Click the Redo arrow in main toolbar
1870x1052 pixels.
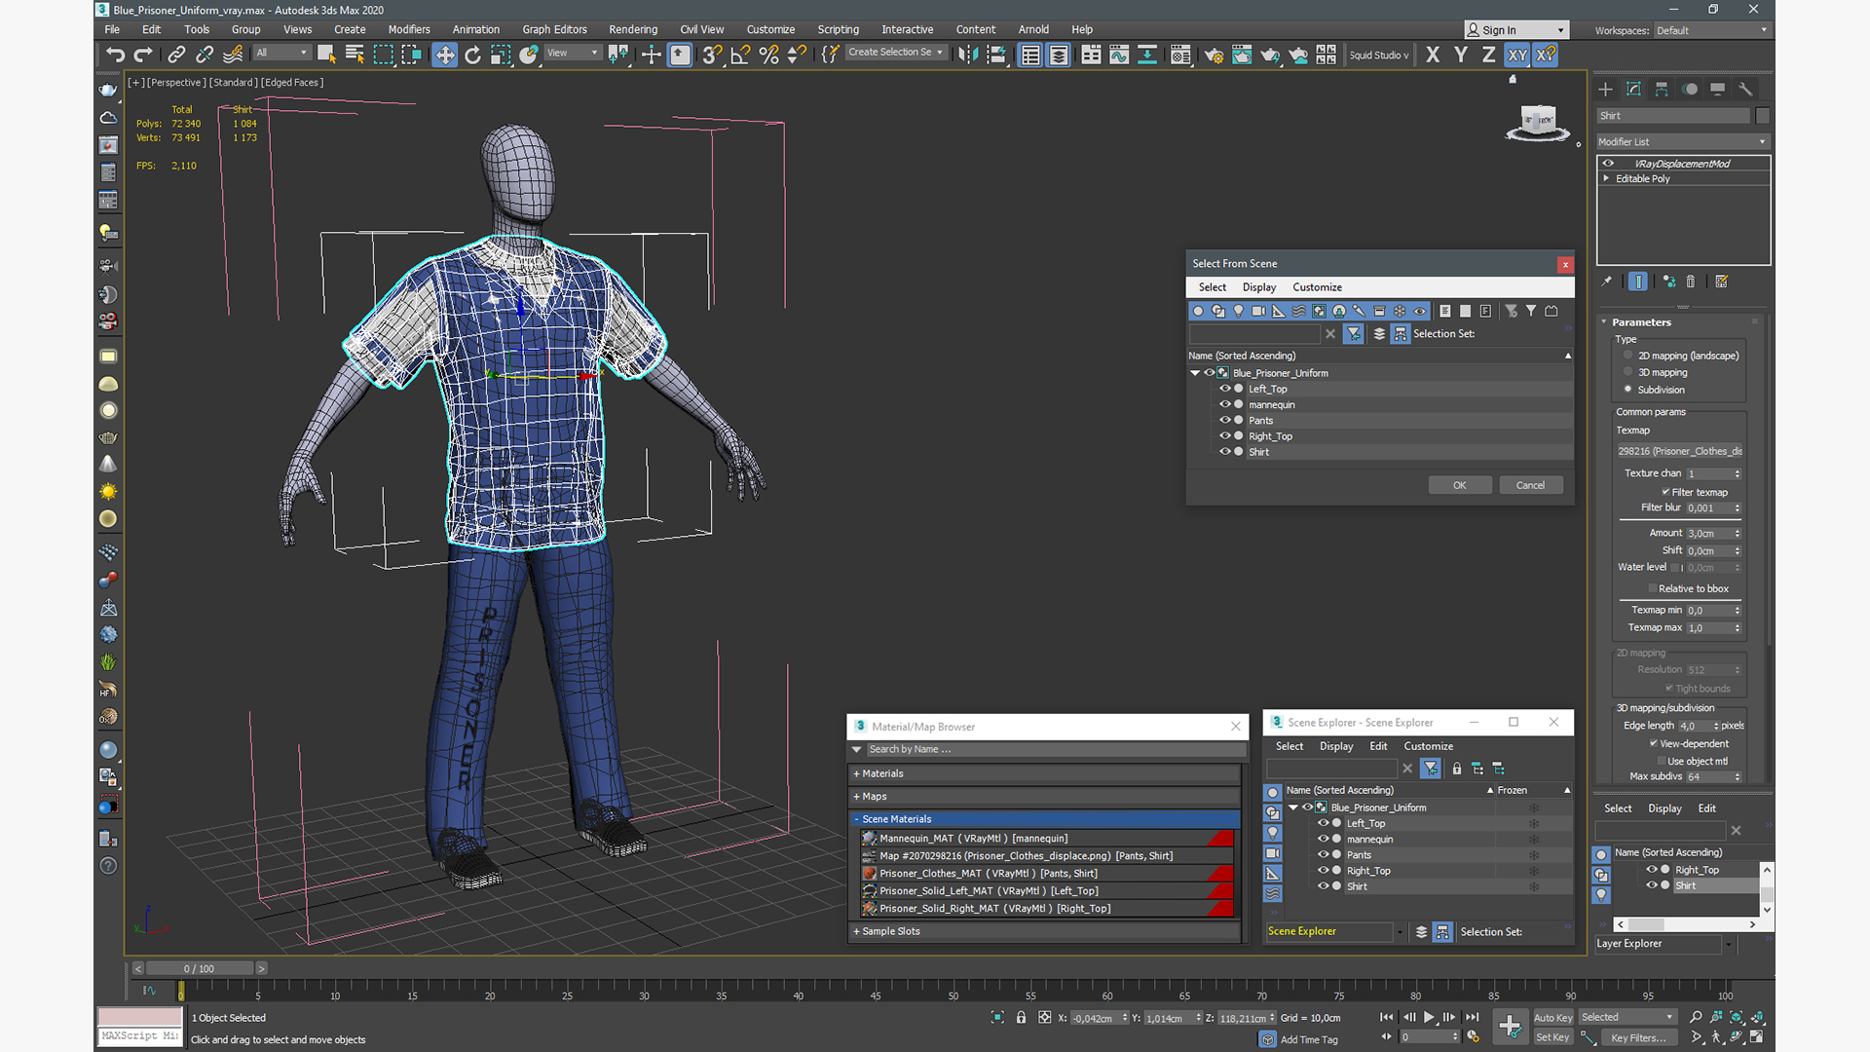click(x=143, y=55)
